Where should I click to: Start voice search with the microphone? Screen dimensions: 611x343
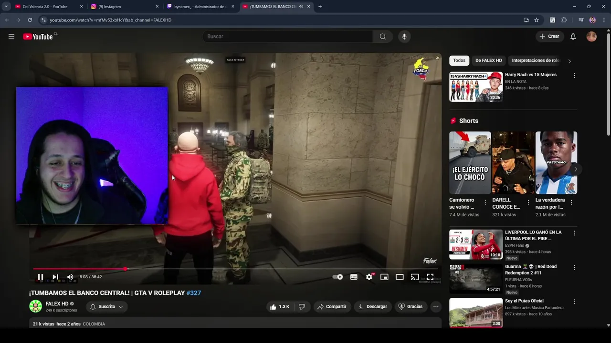[x=404, y=36]
